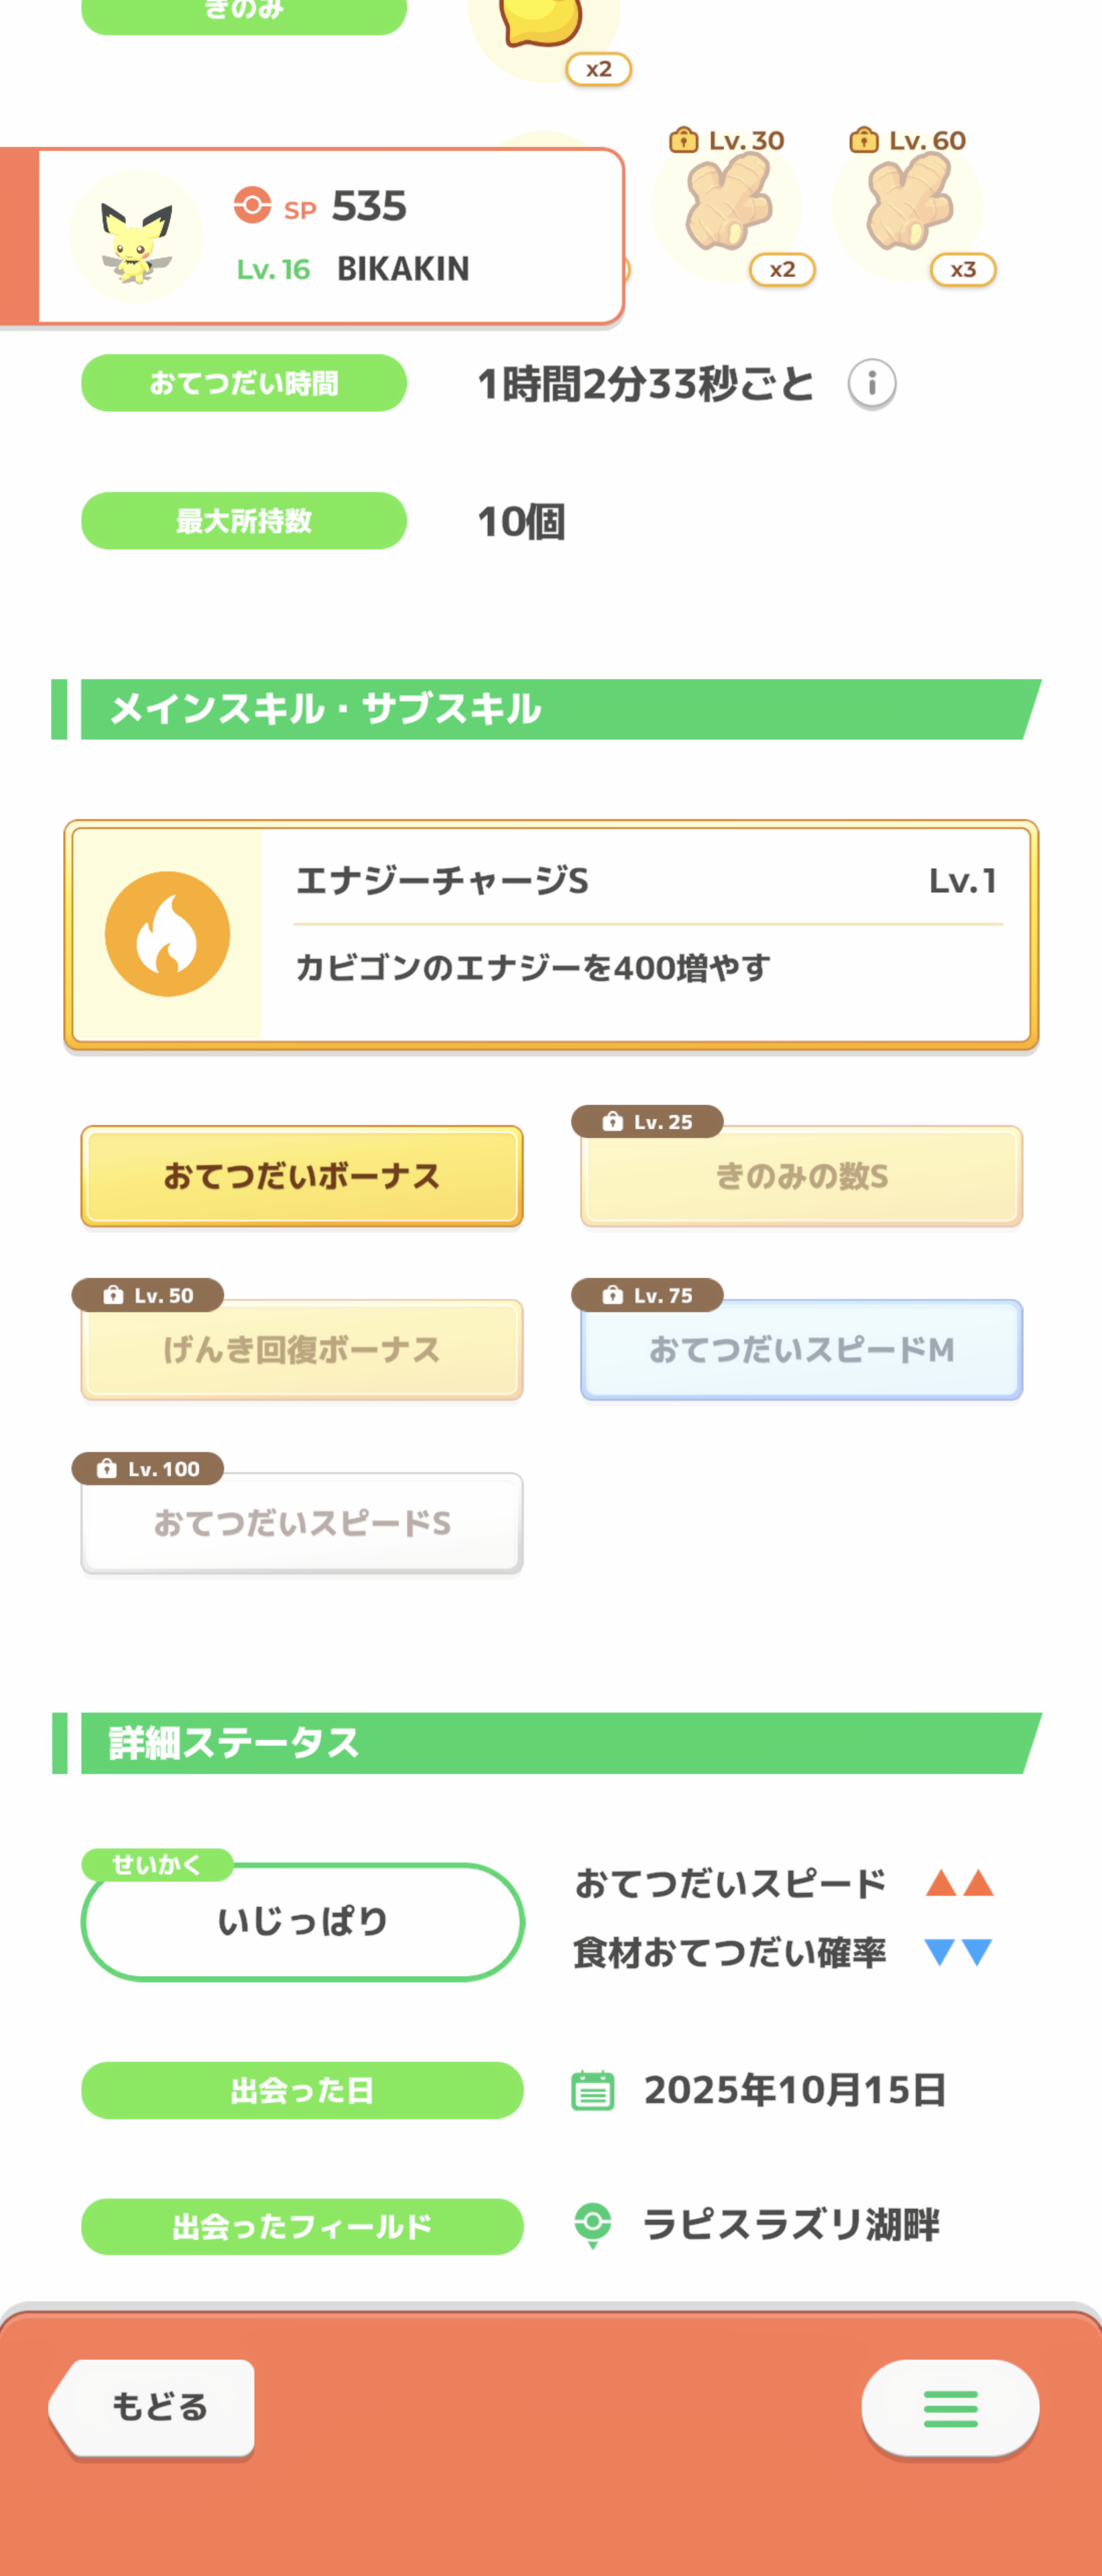Select the locked きのみの数S sub skill

[801, 1176]
